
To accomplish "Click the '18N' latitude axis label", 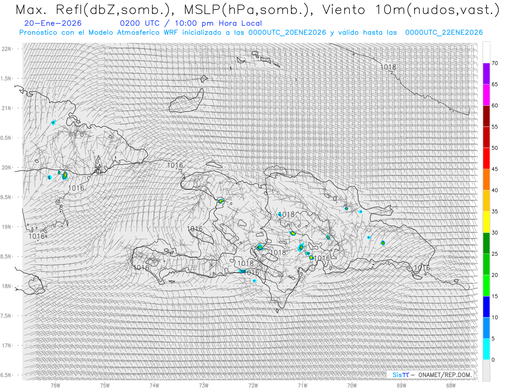I will [6, 286].
